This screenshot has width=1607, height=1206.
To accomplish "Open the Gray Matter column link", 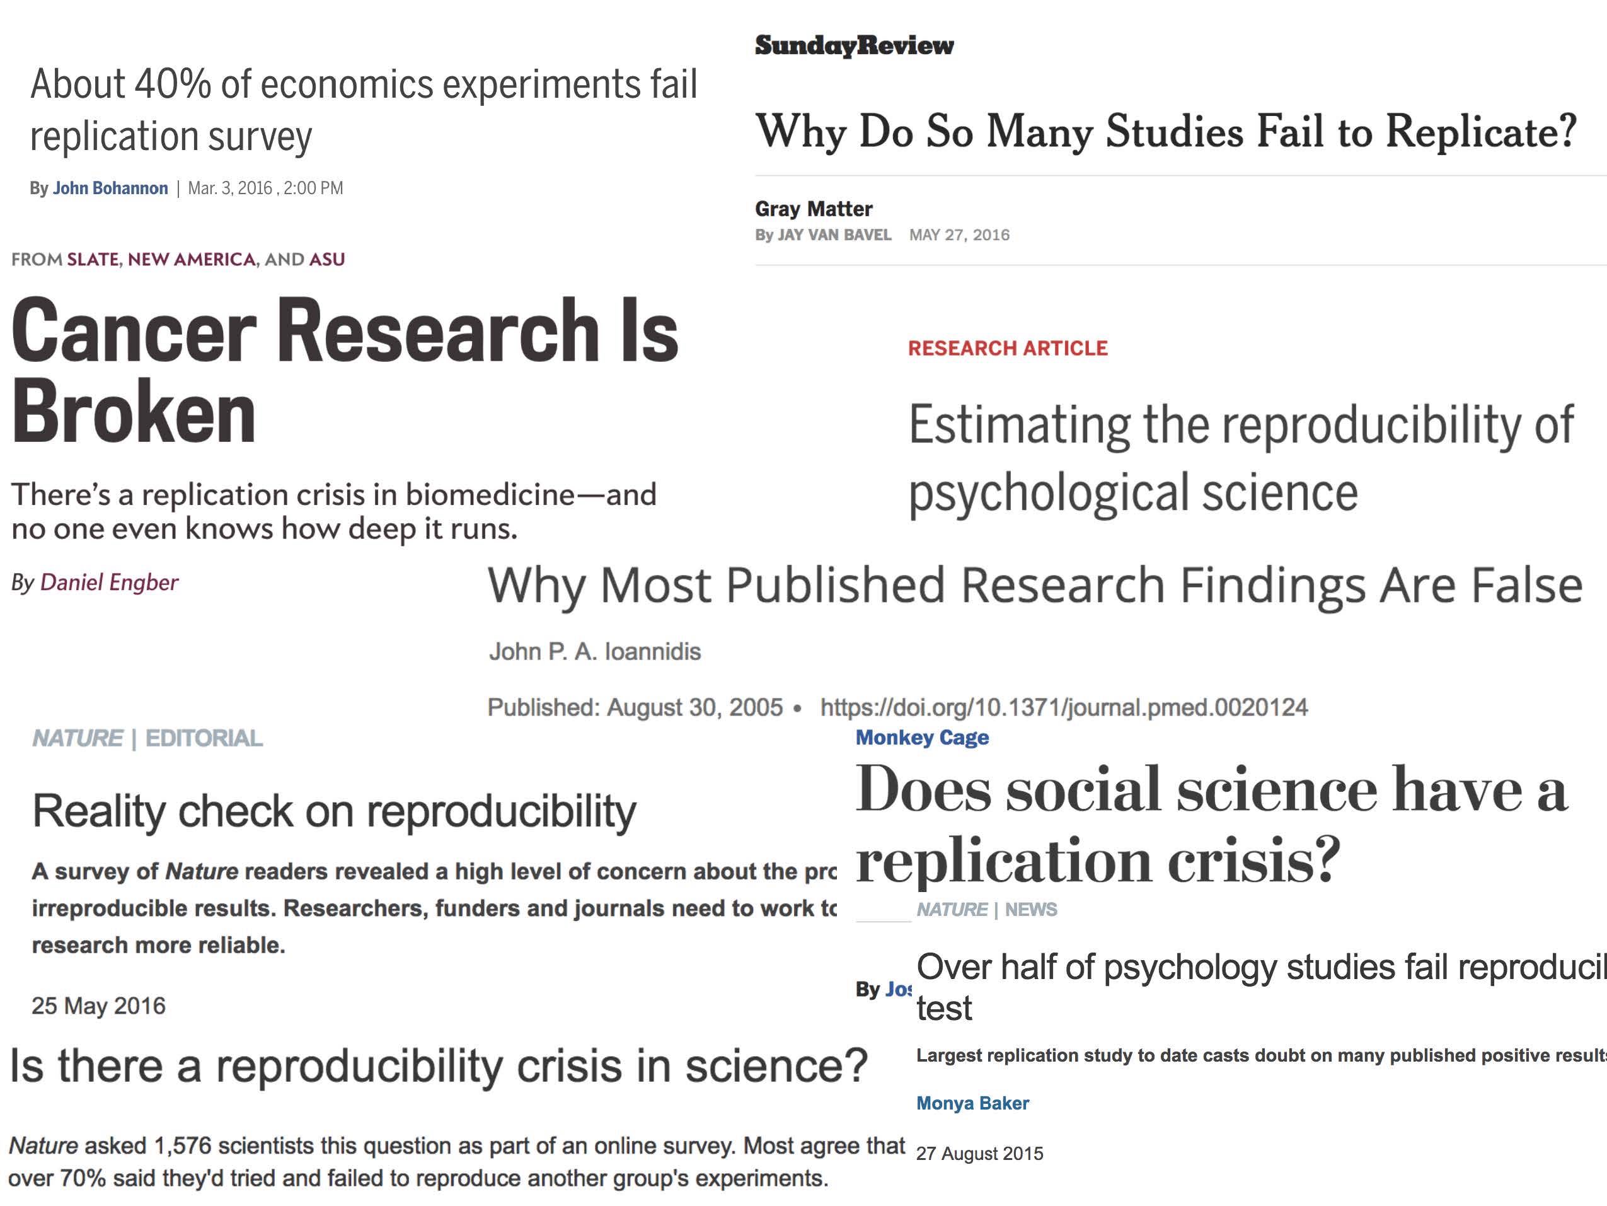I will pos(814,209).
